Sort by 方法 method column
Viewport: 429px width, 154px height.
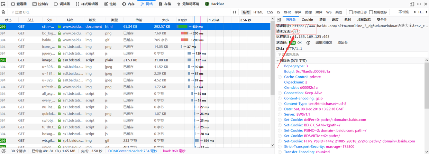click(x=30, y=20)
